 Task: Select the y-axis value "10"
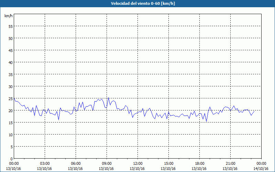pyautogui.click(x=11, y=135)
